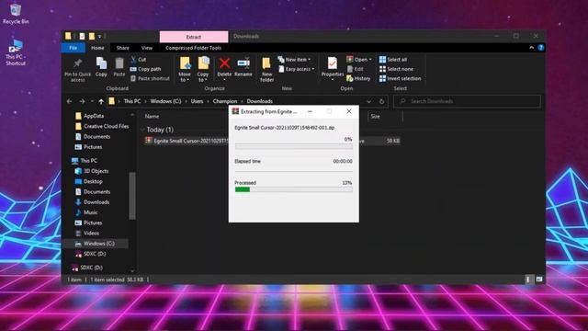Click This PC in address path
This screenshot has height=331, width=588.
[x=132, y=101]
